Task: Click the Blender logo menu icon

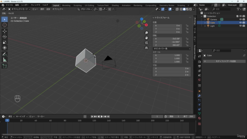Action: 3,5
